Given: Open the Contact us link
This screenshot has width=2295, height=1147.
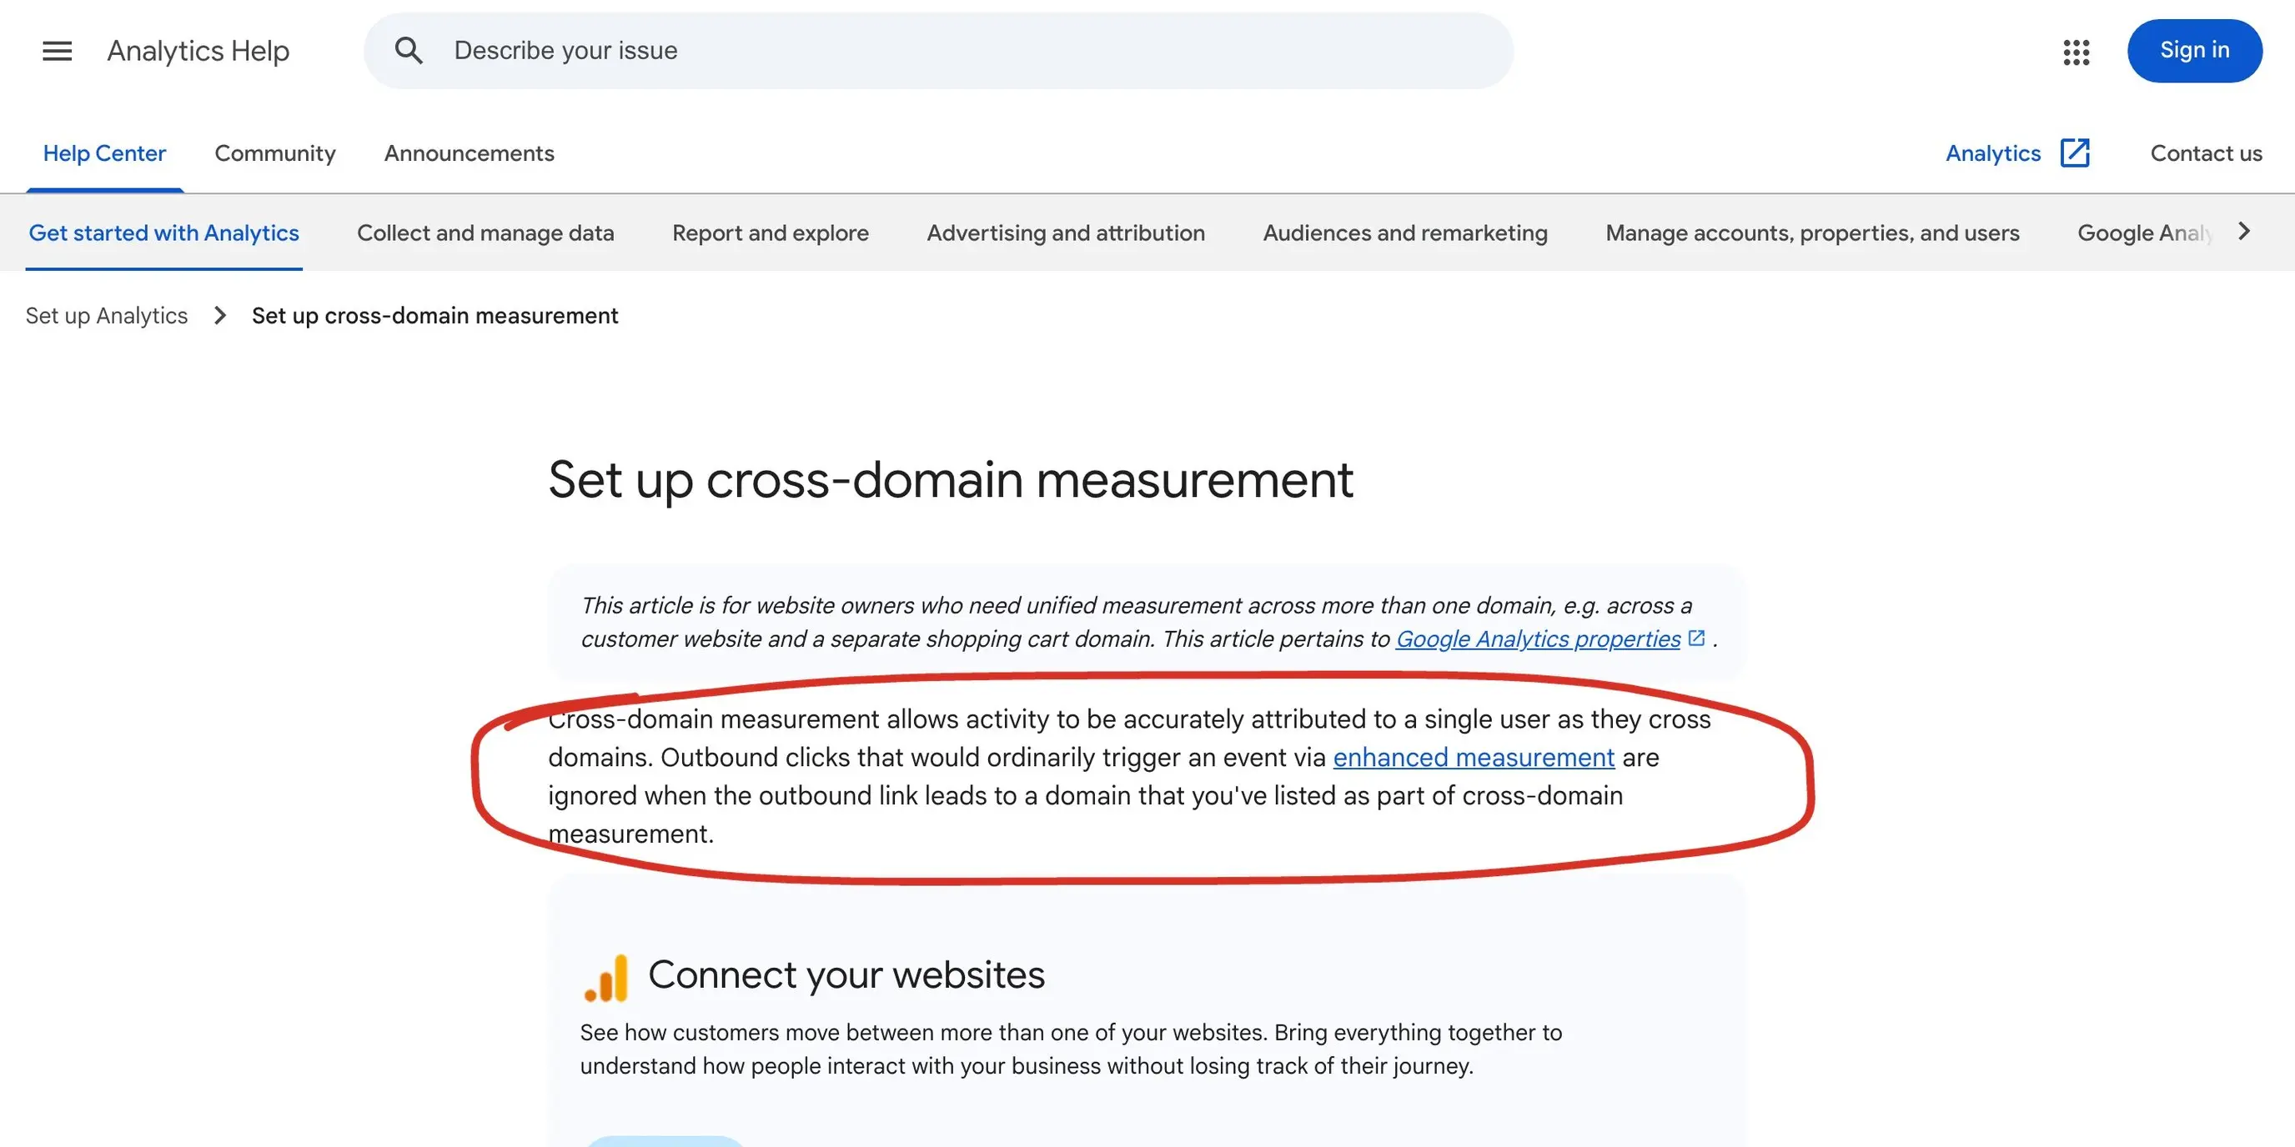Looking at the screenshot, I should (x=2206, y=153).
